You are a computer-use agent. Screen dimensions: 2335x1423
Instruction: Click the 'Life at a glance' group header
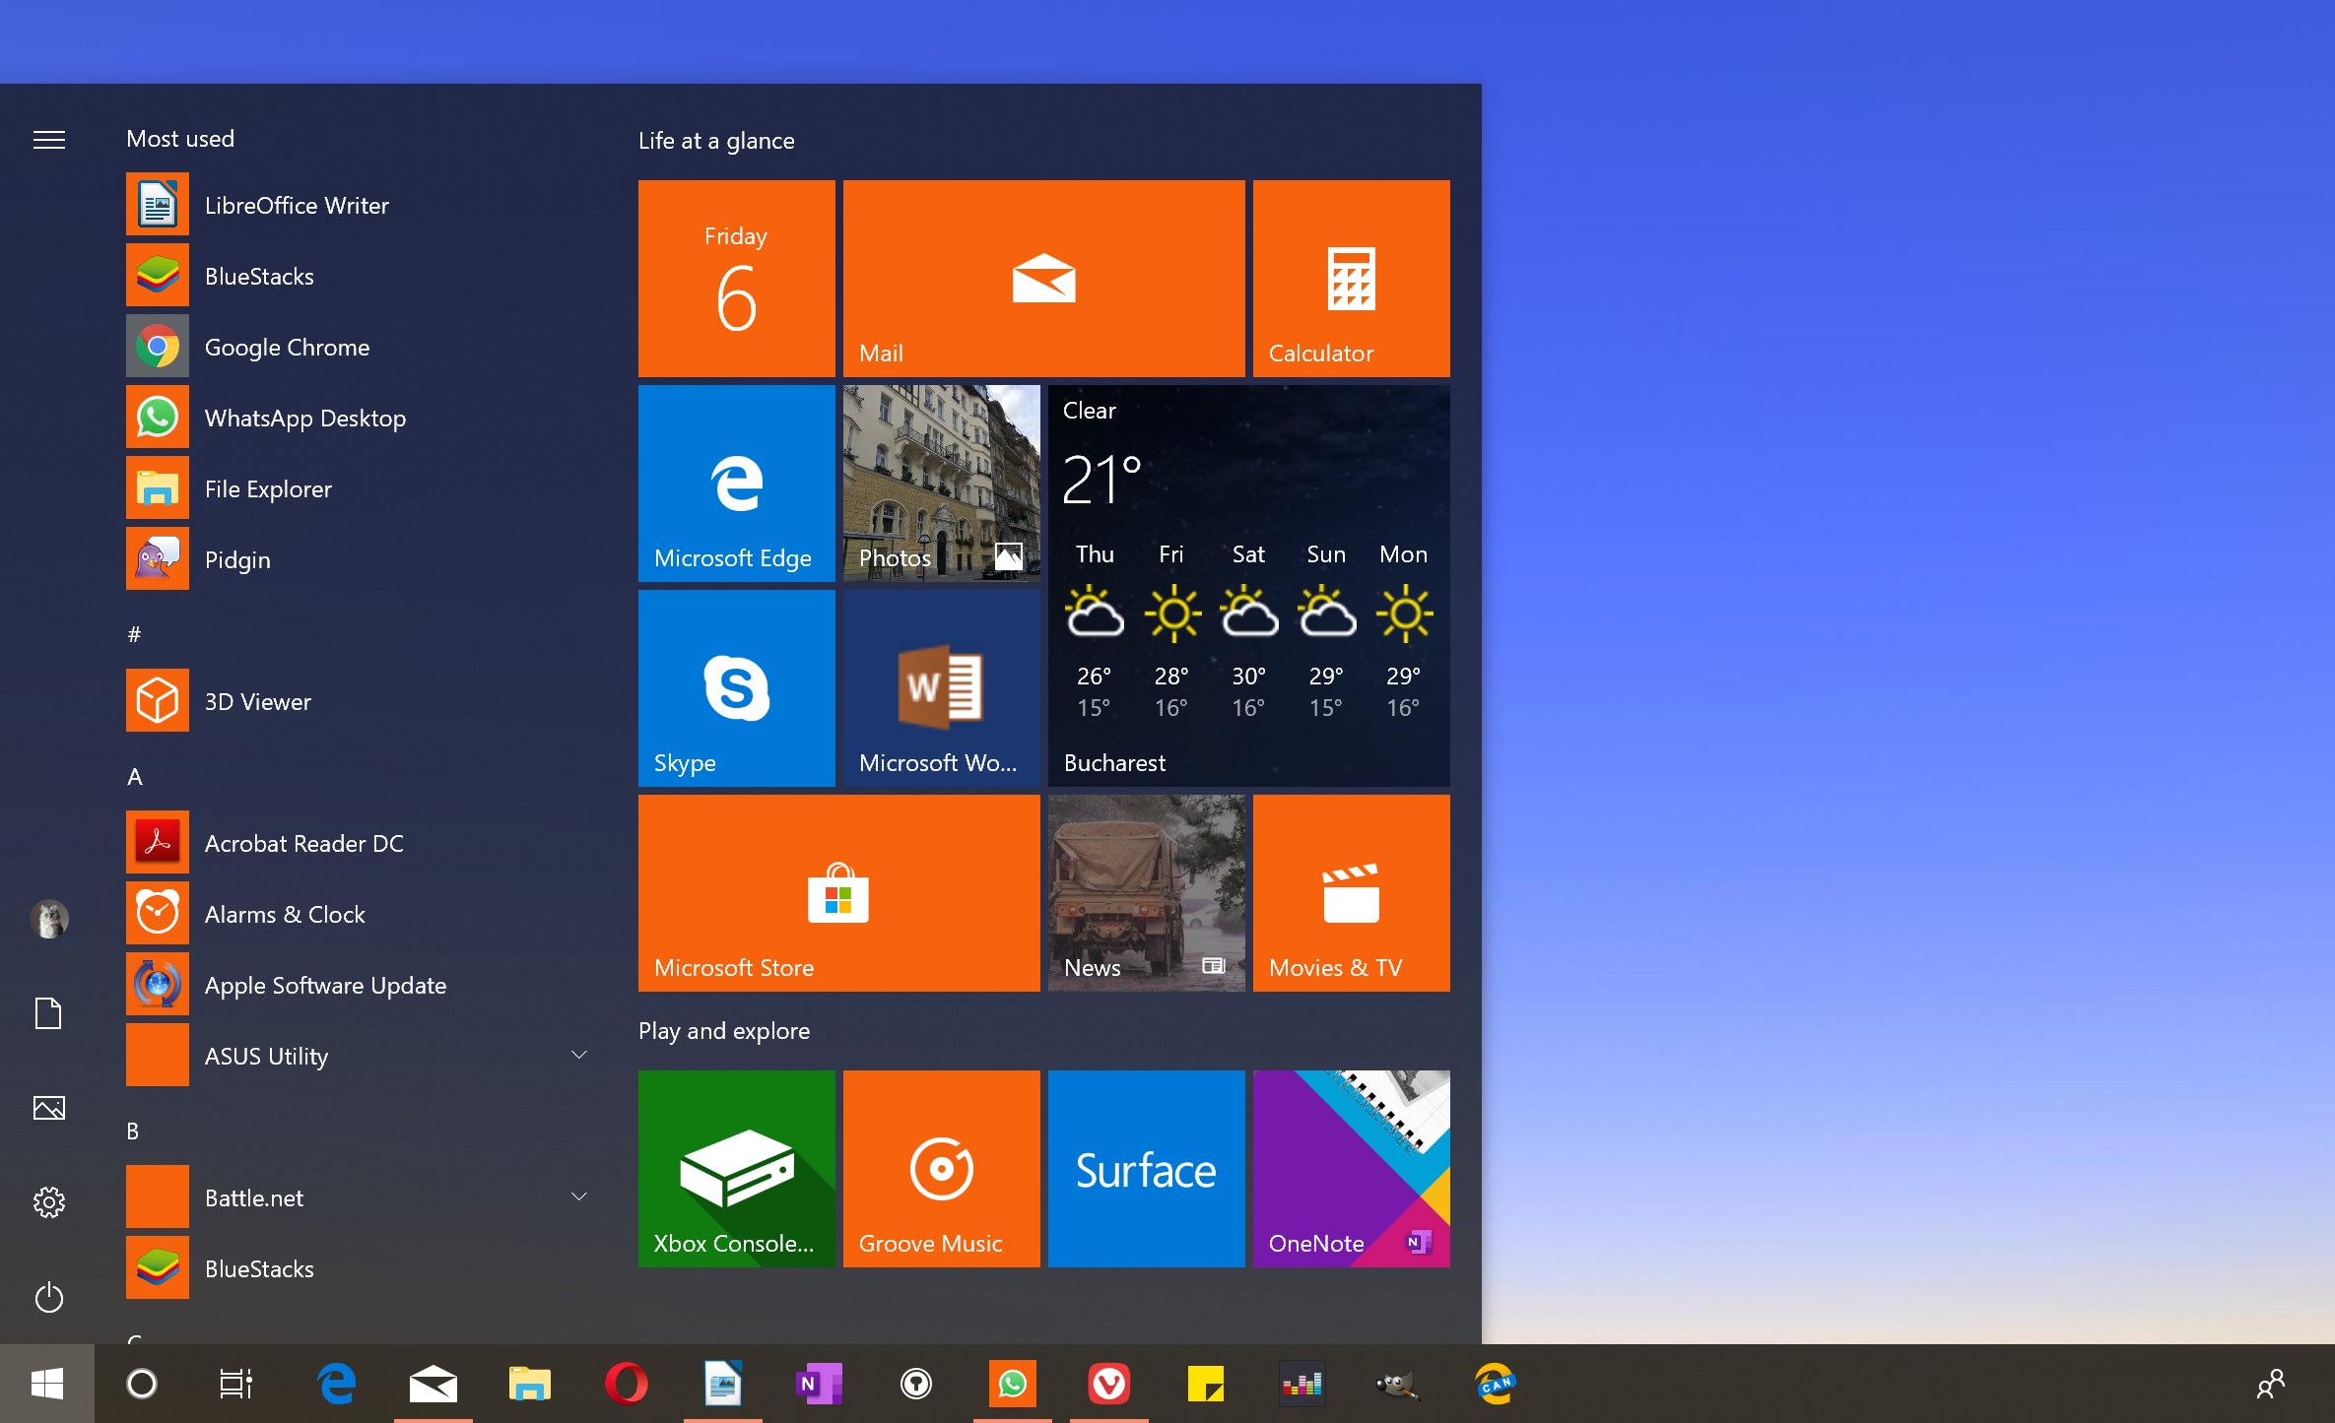716,141
